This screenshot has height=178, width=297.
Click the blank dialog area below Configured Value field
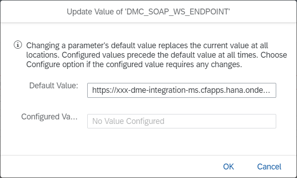[148, 142]
